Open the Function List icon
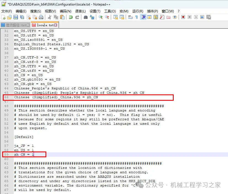Image resolution: width=228 pixels, height=194 pixels. 162,17
